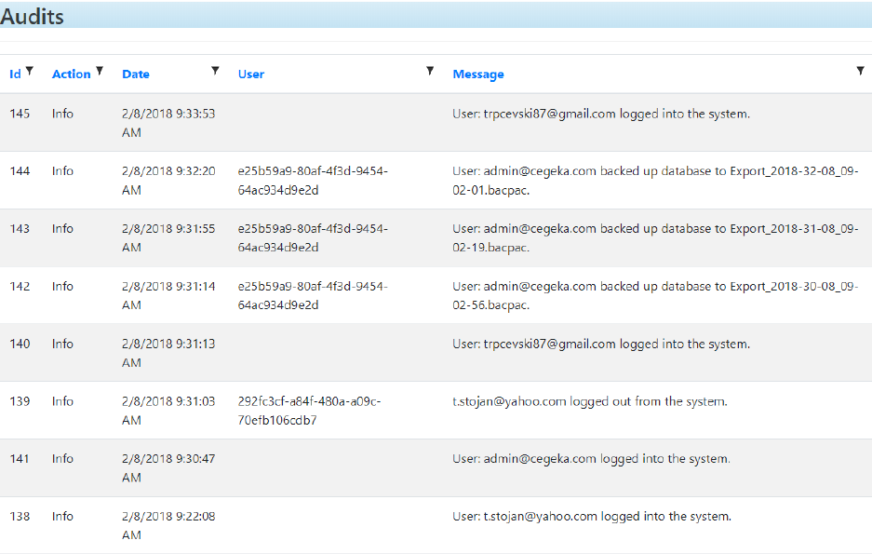
Task: Sort by the Action column header
Action: (71, 74)
